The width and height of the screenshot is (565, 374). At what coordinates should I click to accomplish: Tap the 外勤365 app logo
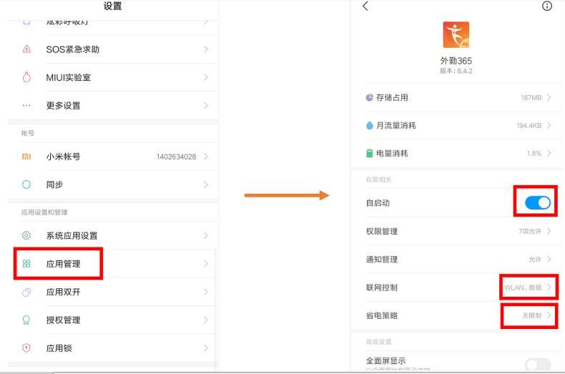coord(456,34)
